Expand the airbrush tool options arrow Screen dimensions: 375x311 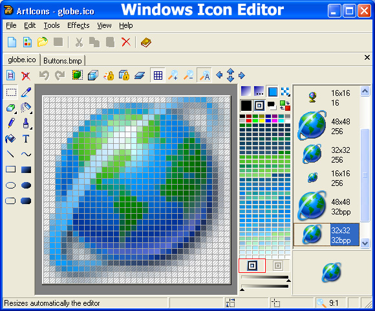[x=31, y=113]
